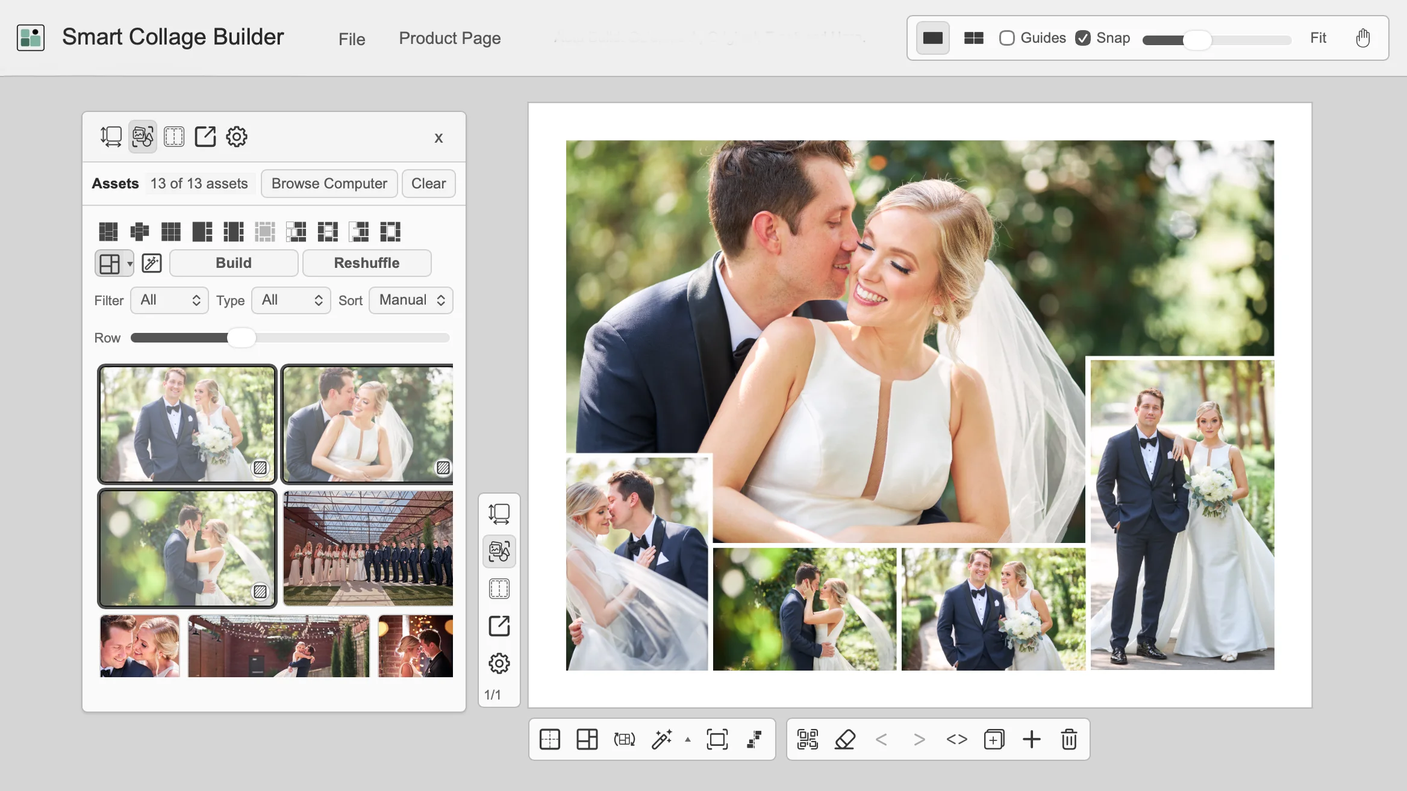Image resolution: width=1407 pixels, height=791 pixels.
Task: Click the Clear assets button
Action: coord(428,184)
